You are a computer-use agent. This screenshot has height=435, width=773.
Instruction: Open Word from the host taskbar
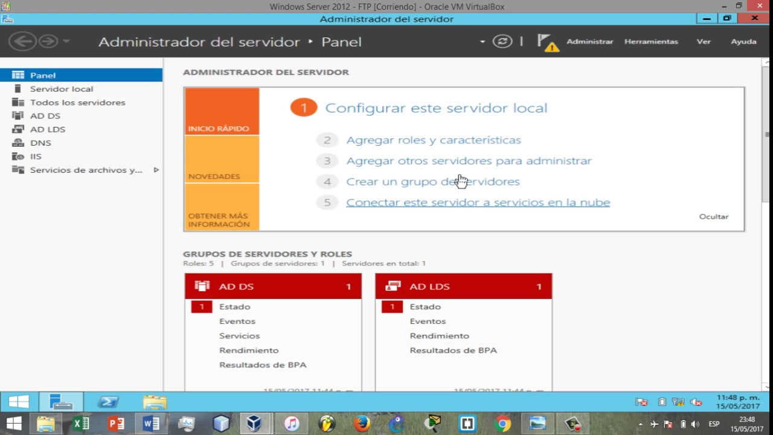(x=150, y=424)
